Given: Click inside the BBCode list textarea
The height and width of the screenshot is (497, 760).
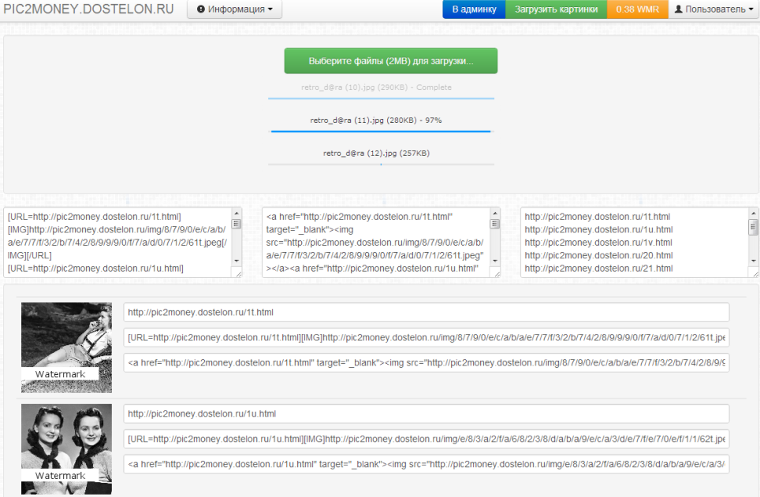Looking at the screenshot, I should 117,242.
